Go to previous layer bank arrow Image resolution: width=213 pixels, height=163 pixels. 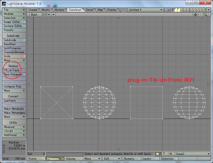pos(166,10)
